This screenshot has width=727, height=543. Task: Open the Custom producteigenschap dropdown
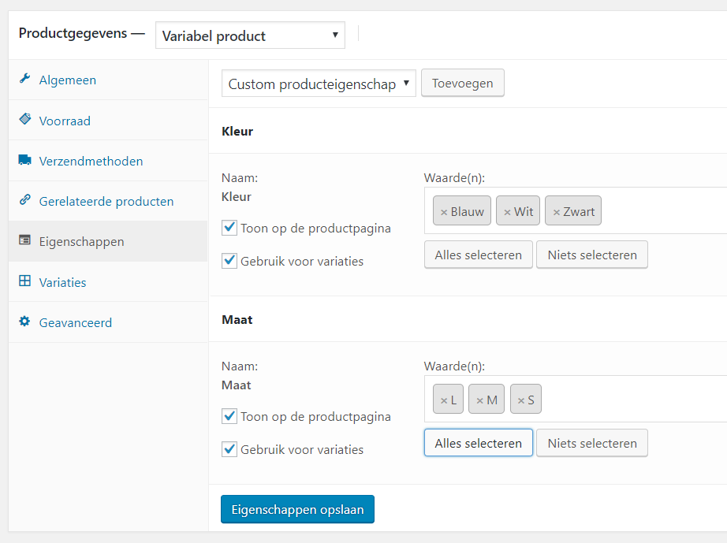point(319,84)
